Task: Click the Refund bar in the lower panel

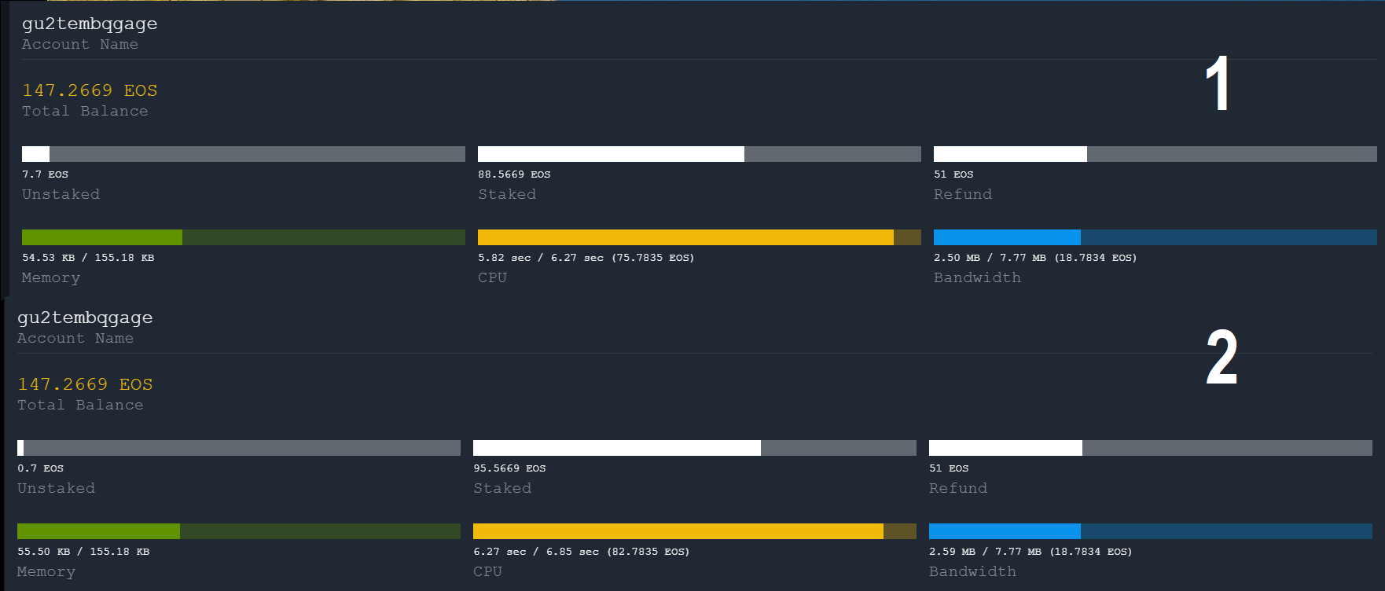Action: coord(1151,448)
